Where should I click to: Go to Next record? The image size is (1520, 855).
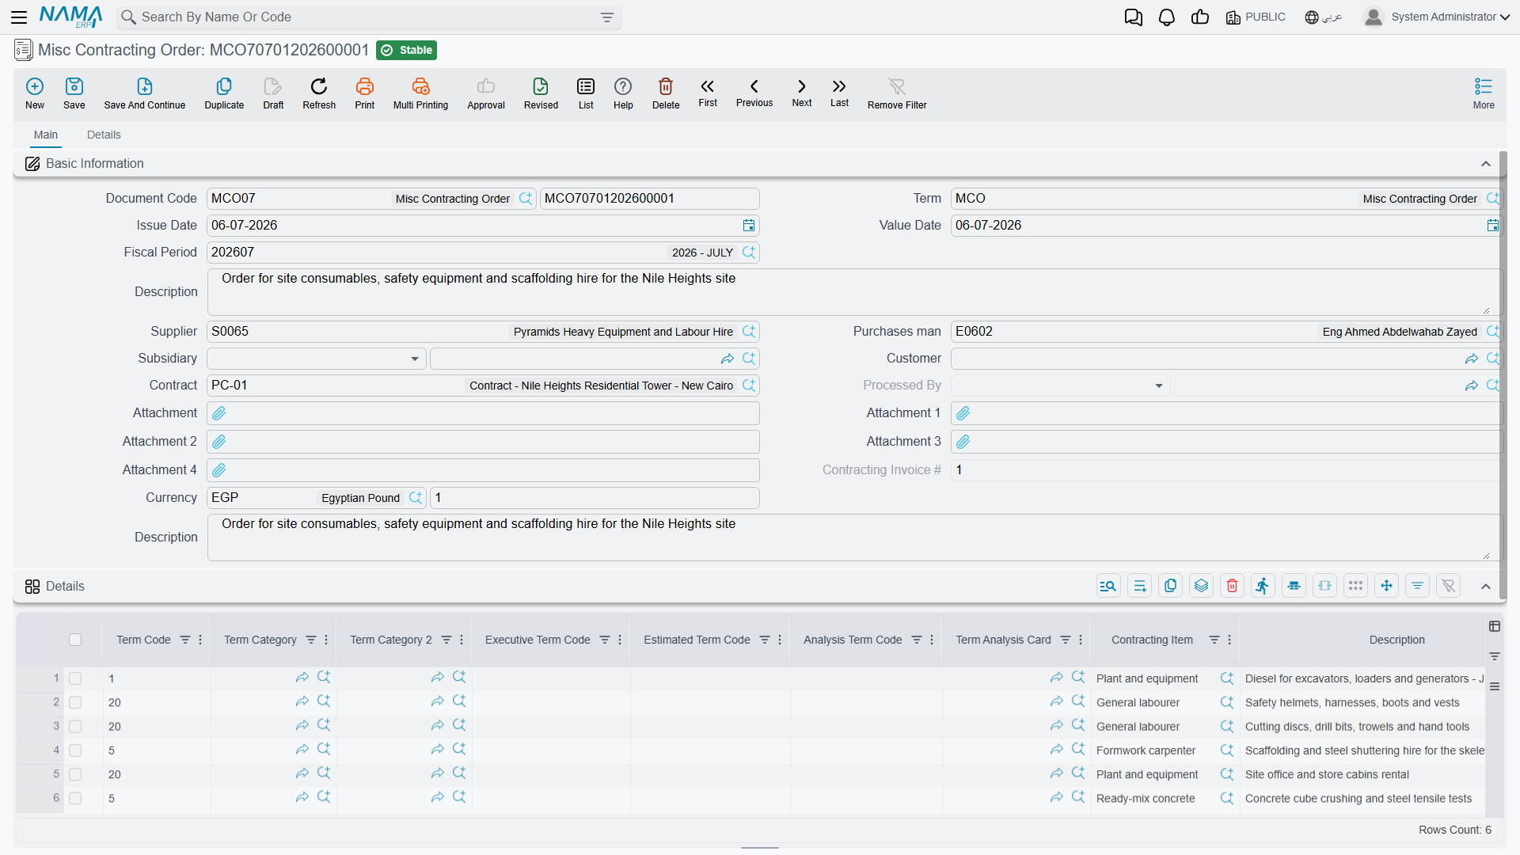pos(802,92)
